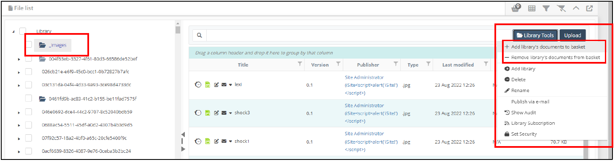Tick checkbox for 0461fd9b-ac83 folder
Screen dimensions: 615x162
click(x=29, y=99)
